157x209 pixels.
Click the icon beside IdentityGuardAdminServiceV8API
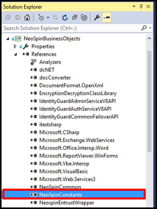(x=34, y=101)
